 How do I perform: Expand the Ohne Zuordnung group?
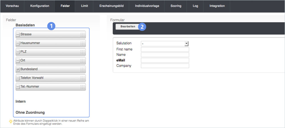point(30,112)
